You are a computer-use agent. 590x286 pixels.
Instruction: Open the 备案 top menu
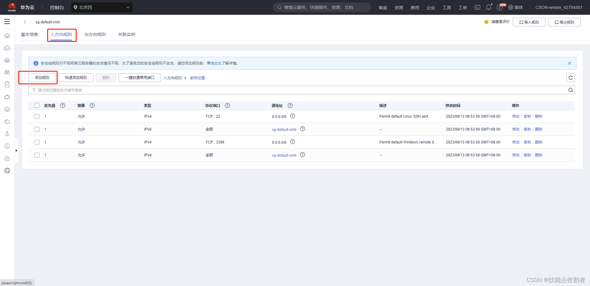383,7
